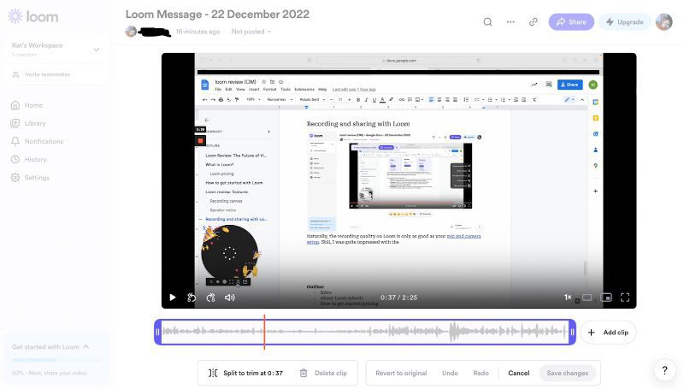Click Cancel editing
Viewport: 684px width, 389px height.
[x=519, y=373]
